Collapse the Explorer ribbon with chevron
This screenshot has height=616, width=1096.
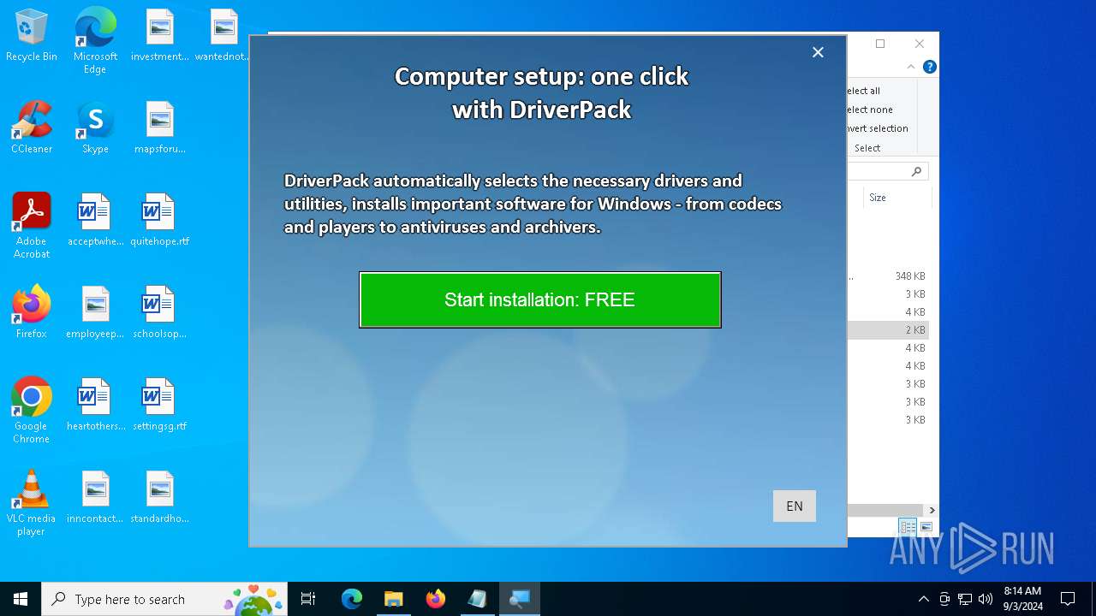912,67
